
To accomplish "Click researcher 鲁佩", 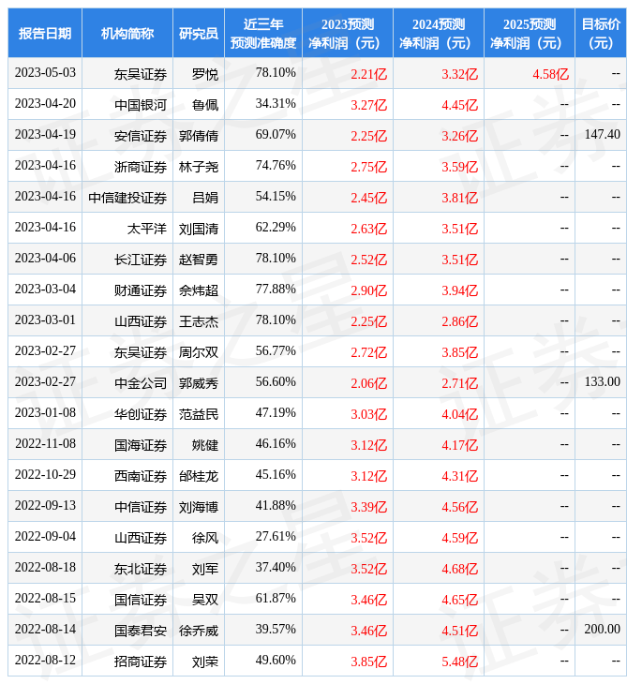I will pyautogui.click(x=205, y=105).
